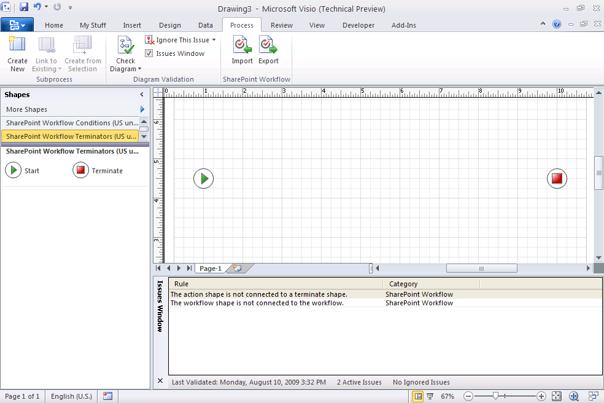Switch to the Page-1 tab
This screenshot has height=403, width=604.
(x=210, y=268)
